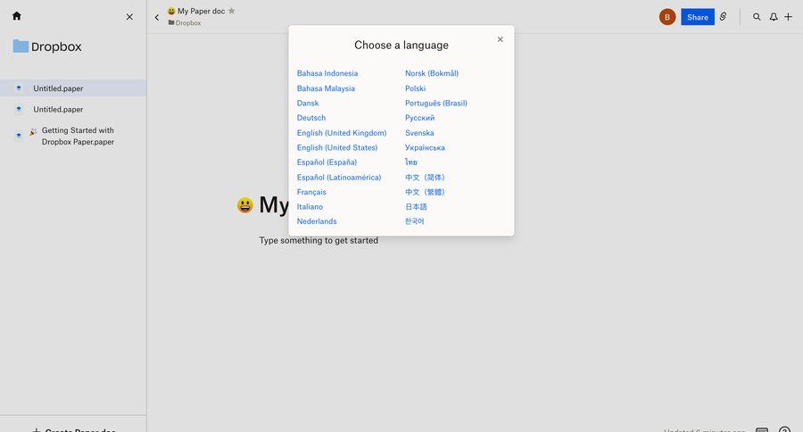This screenshot has height=432, width=803.
Task: Click the Type something to get started placeholder
Action: (319, 240)
